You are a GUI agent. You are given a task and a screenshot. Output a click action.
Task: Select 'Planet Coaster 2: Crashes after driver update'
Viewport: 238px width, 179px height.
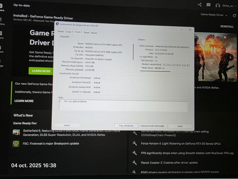click(169, 163)
